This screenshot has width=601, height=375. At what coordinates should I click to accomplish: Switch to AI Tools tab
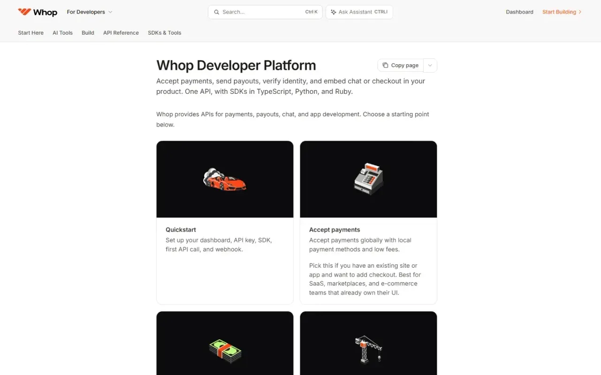pos(62,33)
